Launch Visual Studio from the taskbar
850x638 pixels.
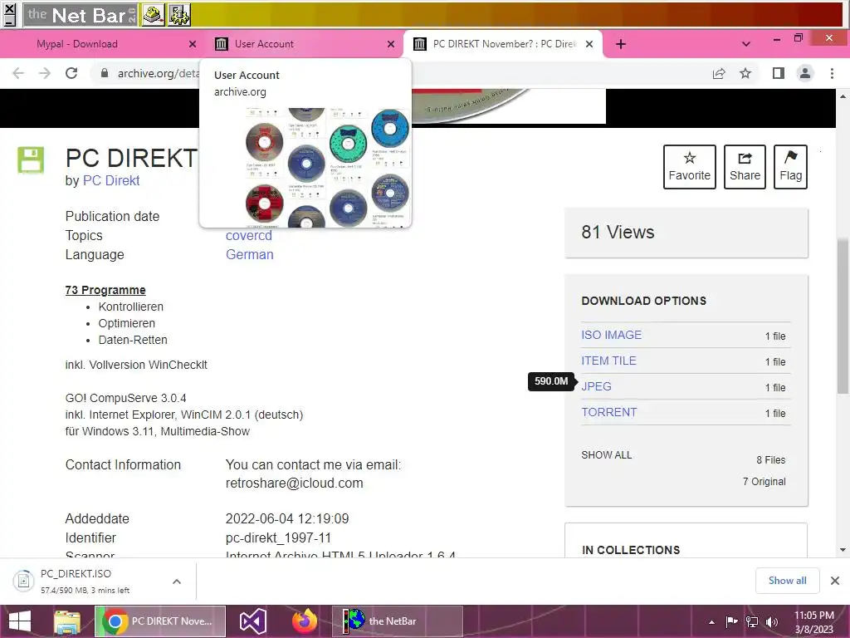coord(253,621)
